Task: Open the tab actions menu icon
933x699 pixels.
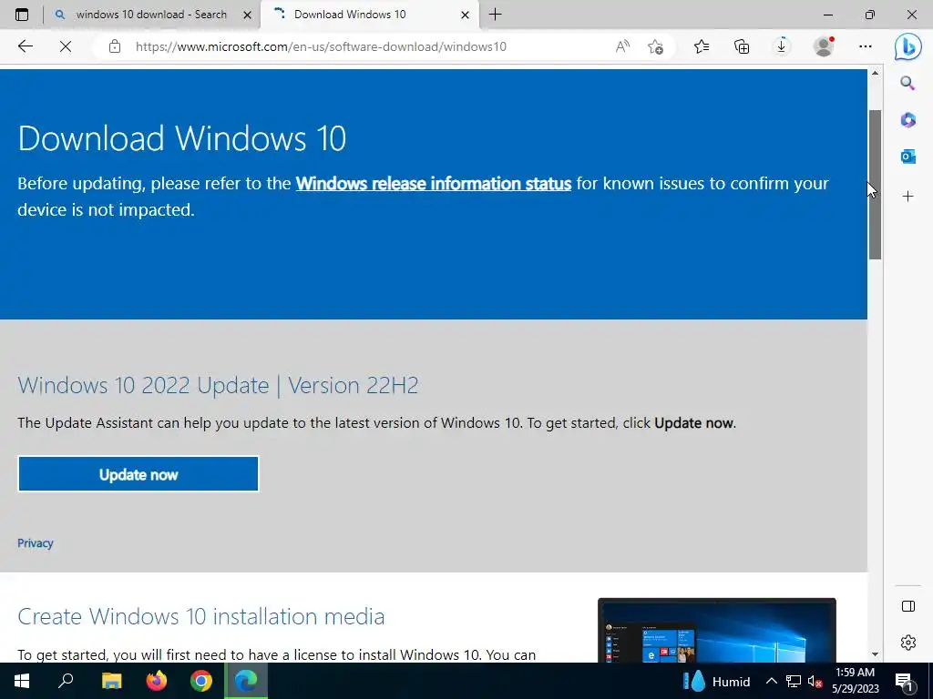Action: tap(22, 15)
